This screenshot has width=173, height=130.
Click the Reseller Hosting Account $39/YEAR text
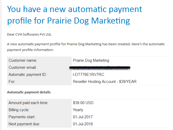105,82
